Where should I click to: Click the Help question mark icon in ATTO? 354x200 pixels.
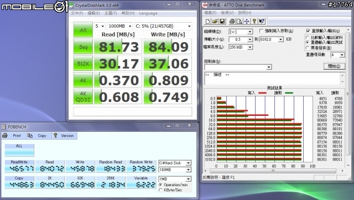coord(254,21)
